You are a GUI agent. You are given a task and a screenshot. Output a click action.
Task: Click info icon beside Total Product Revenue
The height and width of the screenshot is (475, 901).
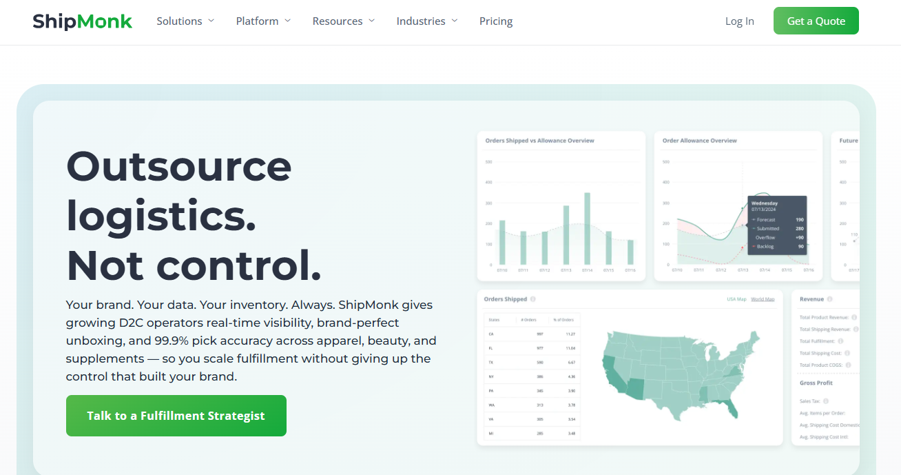click(854, 317)
